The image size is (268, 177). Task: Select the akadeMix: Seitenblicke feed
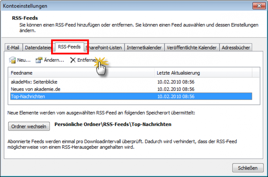point(34,82)
